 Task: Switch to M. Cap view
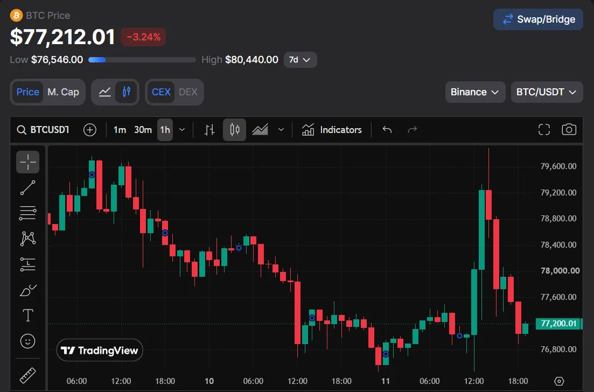[63, 92]
